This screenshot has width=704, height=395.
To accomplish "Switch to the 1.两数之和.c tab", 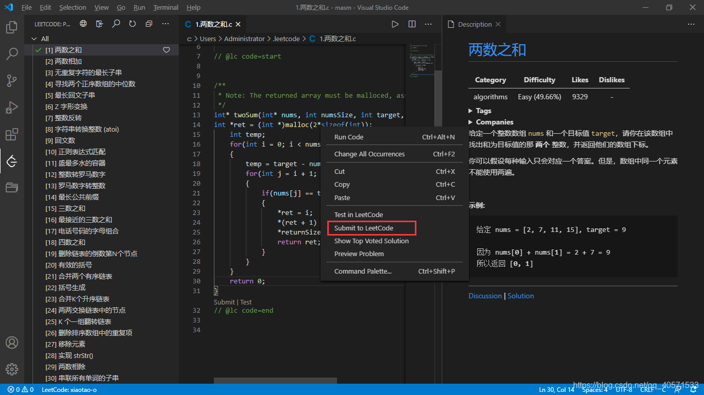I will (x=213, y=24).
